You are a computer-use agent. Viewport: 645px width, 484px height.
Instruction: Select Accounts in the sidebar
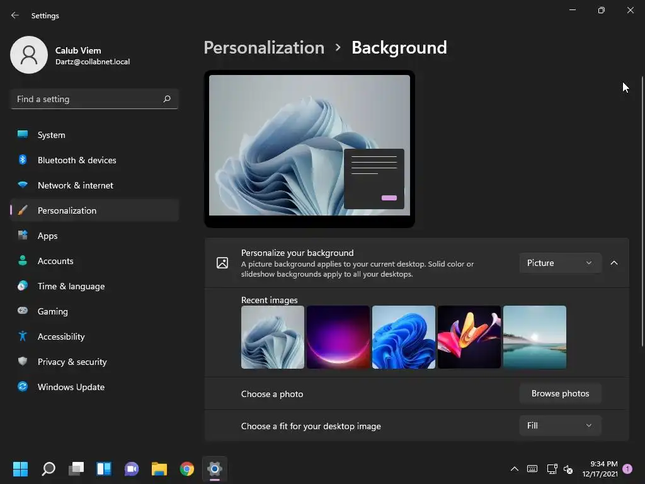point(94,261)
